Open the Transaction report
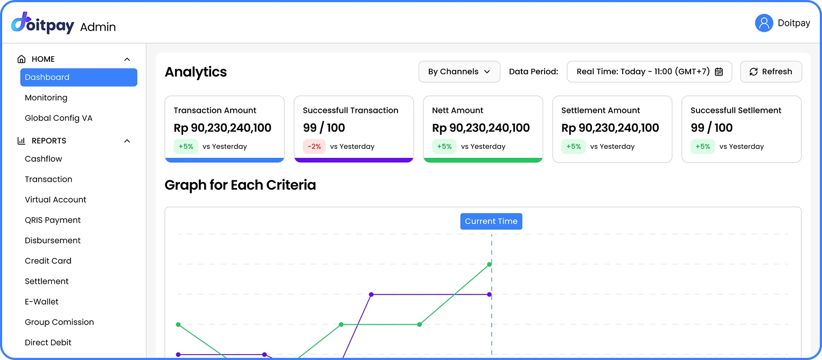This screenshot has width=822, height=360. coord(48,179)
